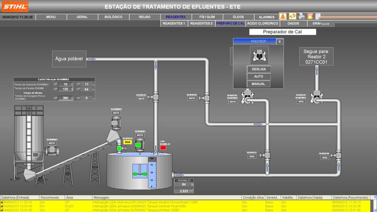Open ÁCIDO CLORÍDRICO sub-tab

point(262,24)
